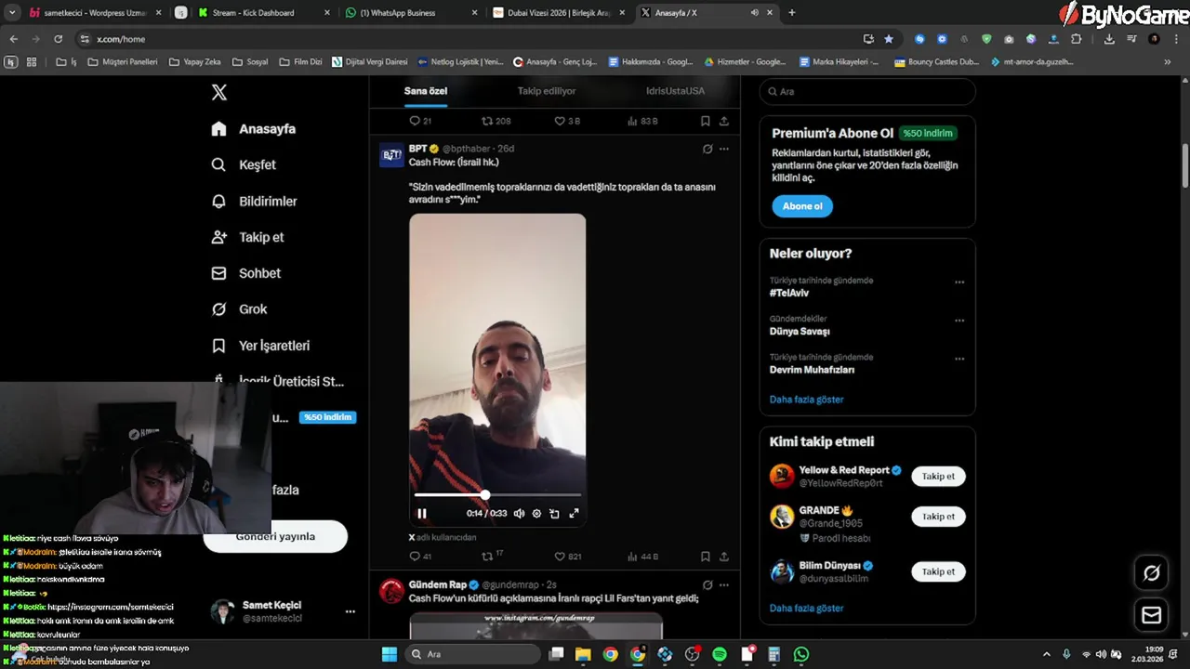Open the Müşteri Panelleri bookmarks folder
1190x669 pixels.
(123, 62)
